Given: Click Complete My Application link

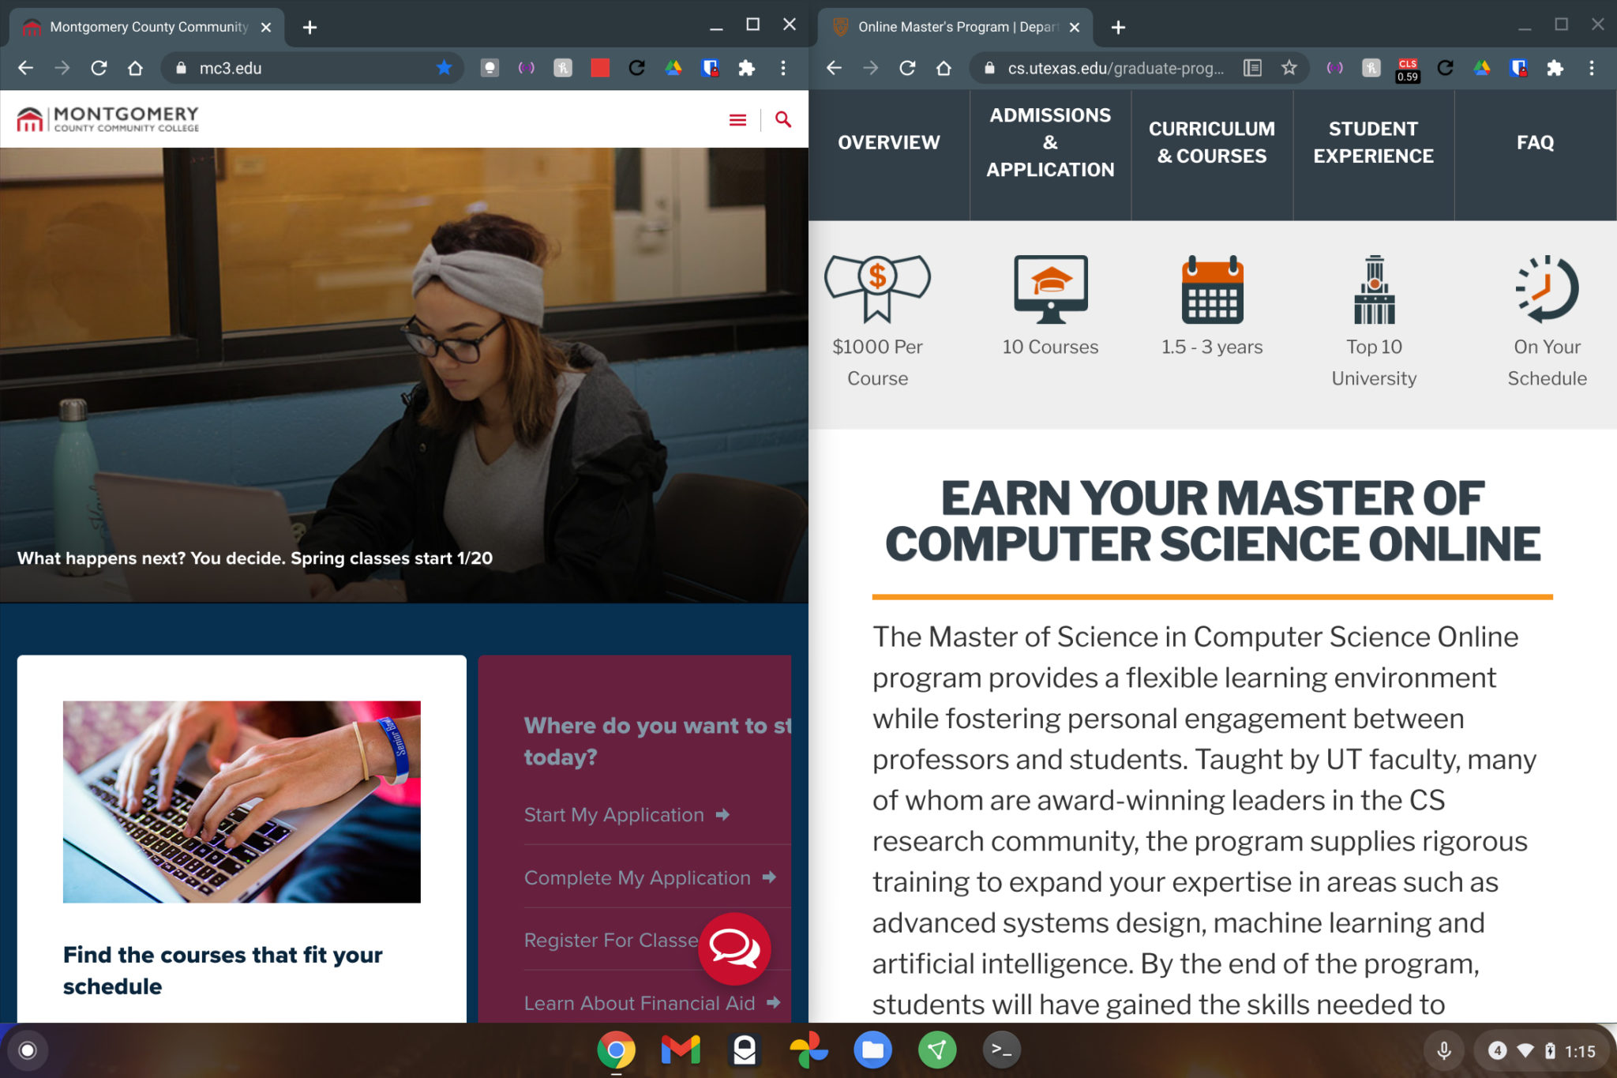Looking at the screenshot, I should pos(650,877).
